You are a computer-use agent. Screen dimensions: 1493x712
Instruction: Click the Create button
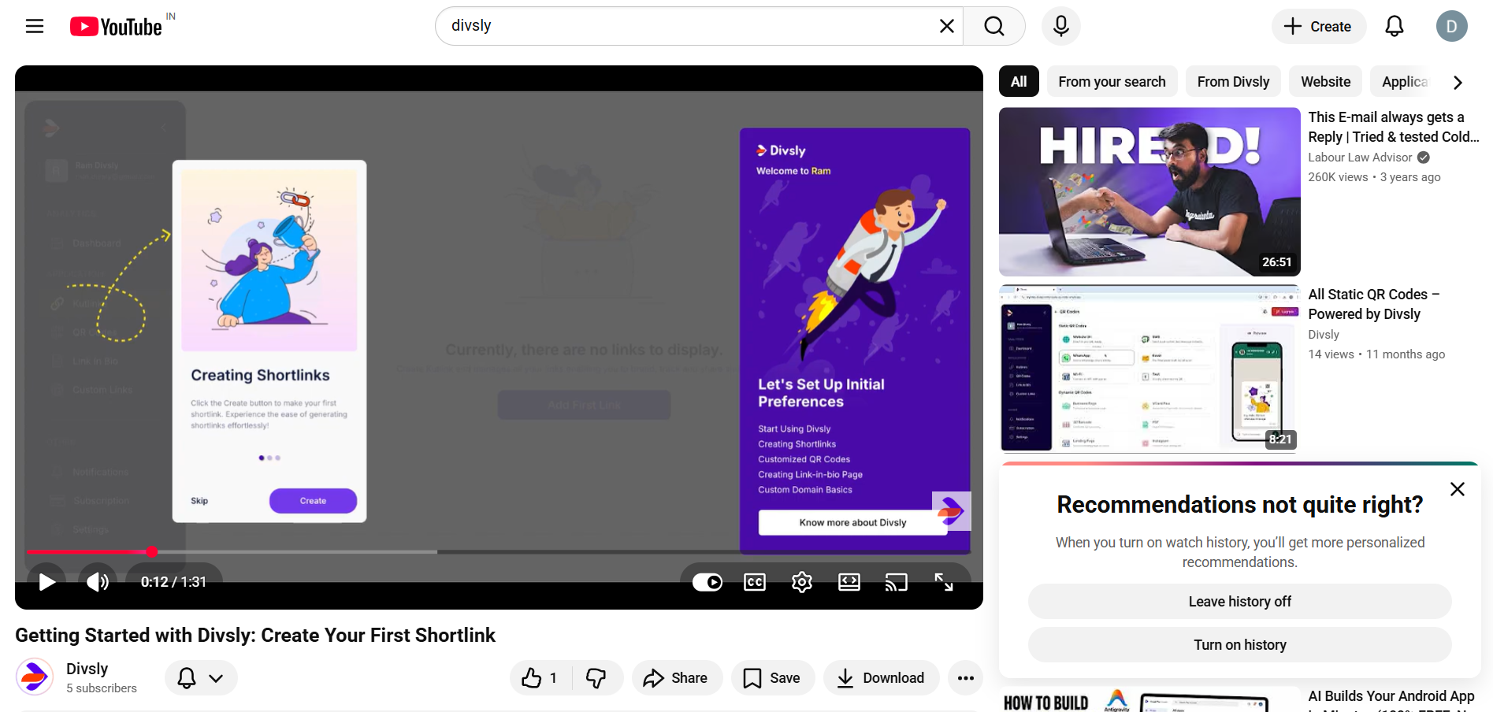[x=1319, y=26]
